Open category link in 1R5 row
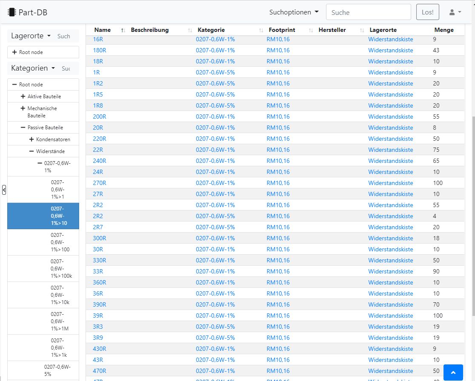475x381 pixels. (215, 94)
